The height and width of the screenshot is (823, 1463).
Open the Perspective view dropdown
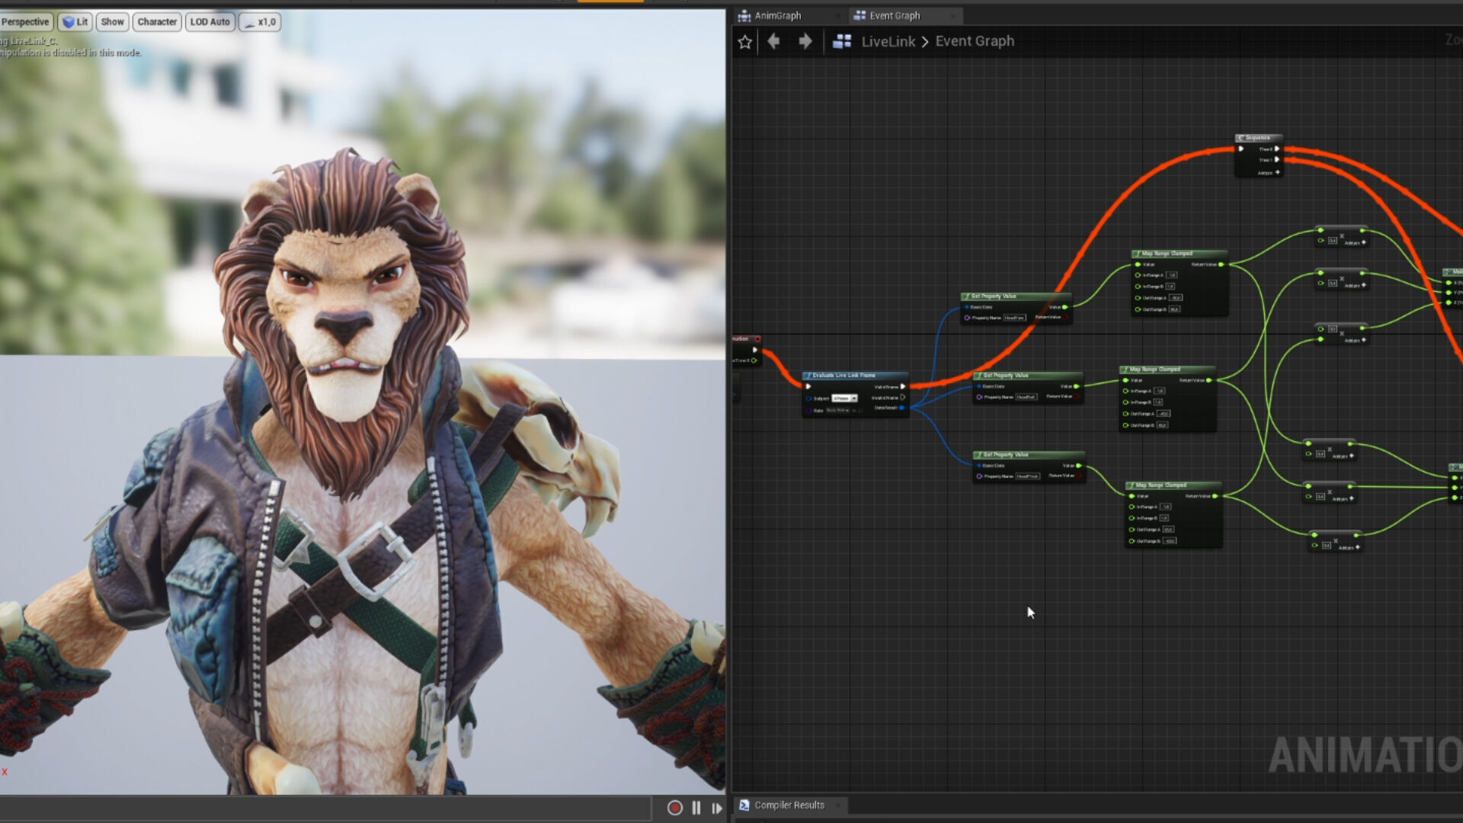25,22
